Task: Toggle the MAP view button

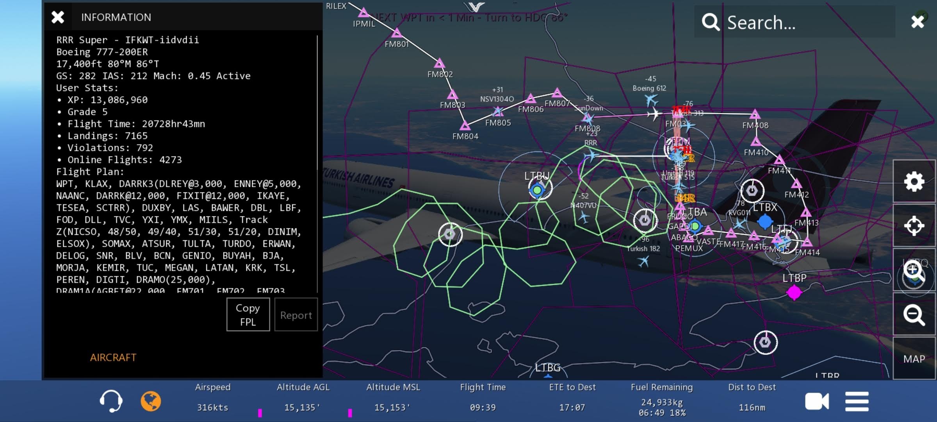Action: click(914, 359)
